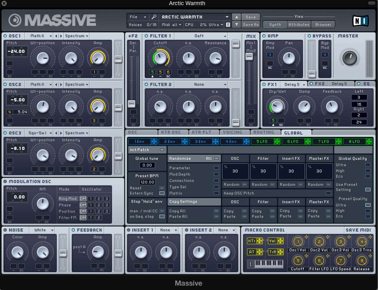Image resolution: width=378 pixels, height=290 pixels.
Task: Open the Noise White type dropdown
Action: [x=42, y=230]
